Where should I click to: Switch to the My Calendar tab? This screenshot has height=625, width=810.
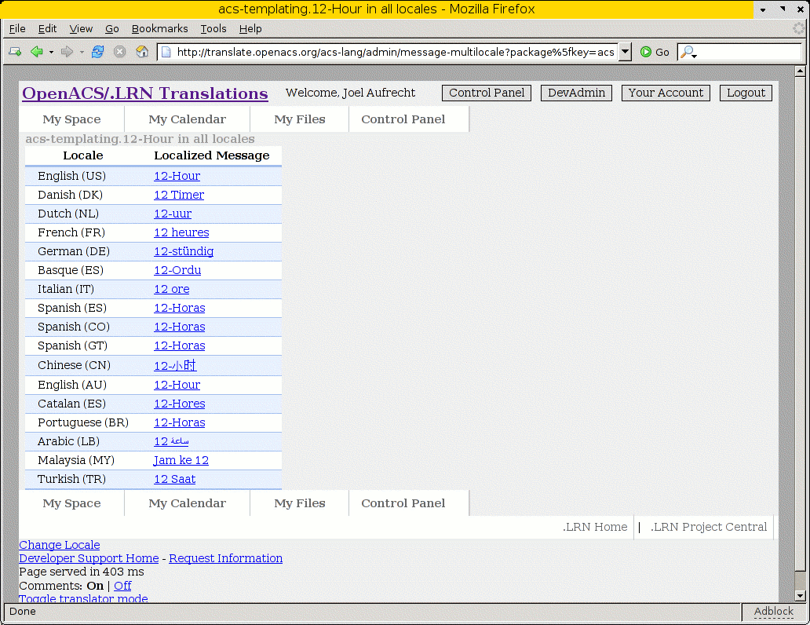[x=186, y=119]
